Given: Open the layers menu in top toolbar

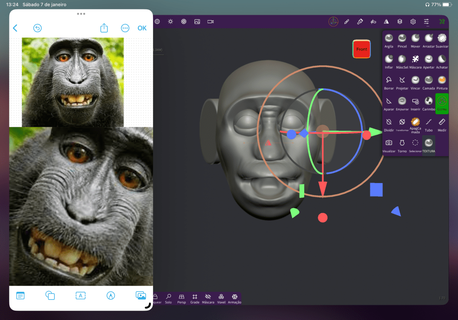Looking at the screenshot, I should (x=400, y=21).
